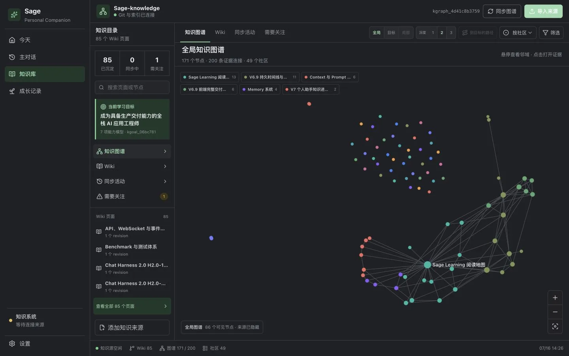Expand the Wiki row chevron in the catalog
Image resolution: width=569 pixels, height=356 pixels.
tap(165, 166)
